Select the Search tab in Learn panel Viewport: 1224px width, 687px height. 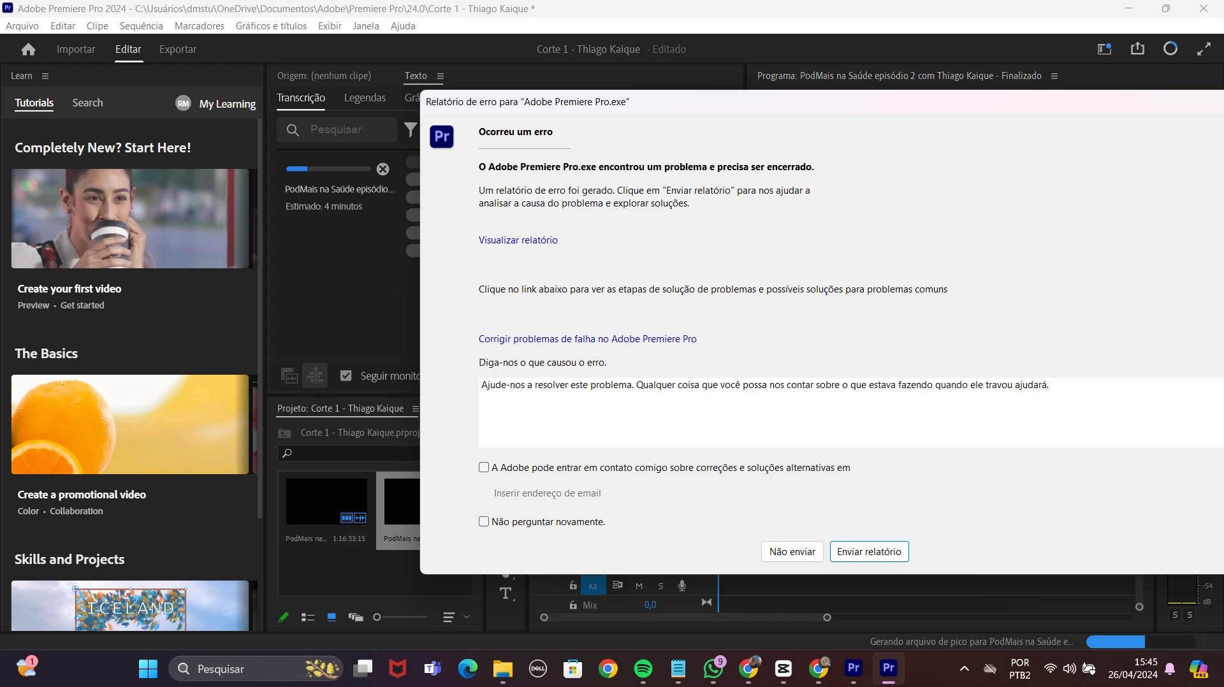(x=87, y=103)
